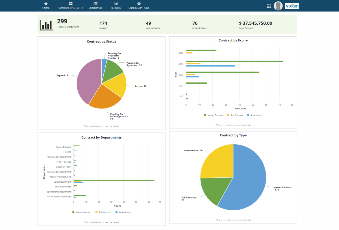The image size is (339, 230).
Task: Open the Configurations gear icon
Action: pos(139,4)
